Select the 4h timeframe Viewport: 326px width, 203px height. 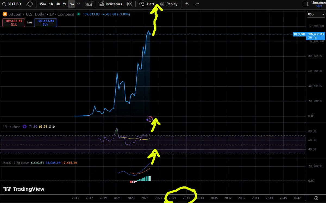click(58, 4)
